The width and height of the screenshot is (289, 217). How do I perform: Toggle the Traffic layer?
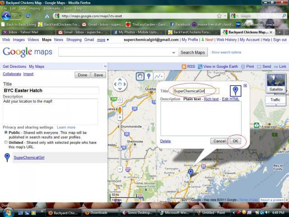(275, 100)
